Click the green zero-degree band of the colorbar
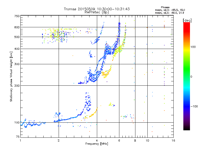 187,77
